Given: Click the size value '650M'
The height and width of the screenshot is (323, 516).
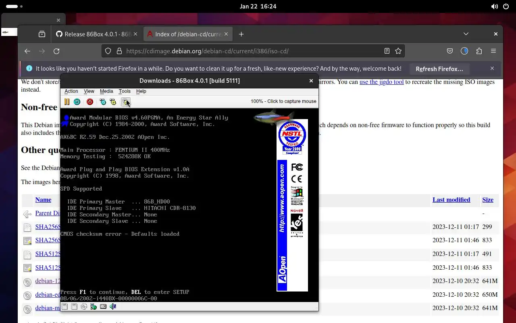Looking at the screenshot, I should [490, 295].
